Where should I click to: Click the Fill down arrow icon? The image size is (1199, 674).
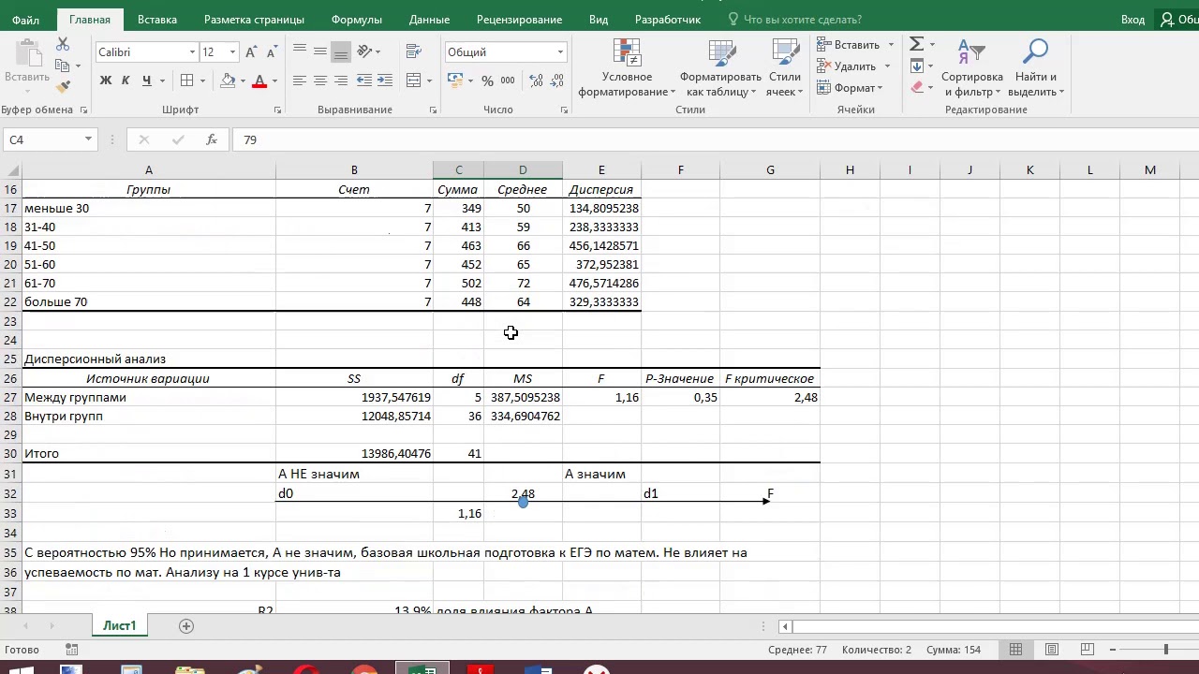click(x=916, y=66)
